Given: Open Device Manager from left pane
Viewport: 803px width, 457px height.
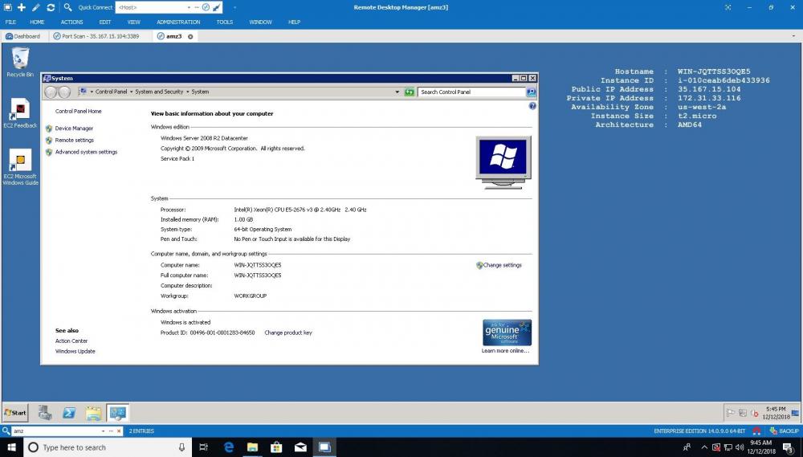Looking at the screenshot, I should (x=74, y=129).
